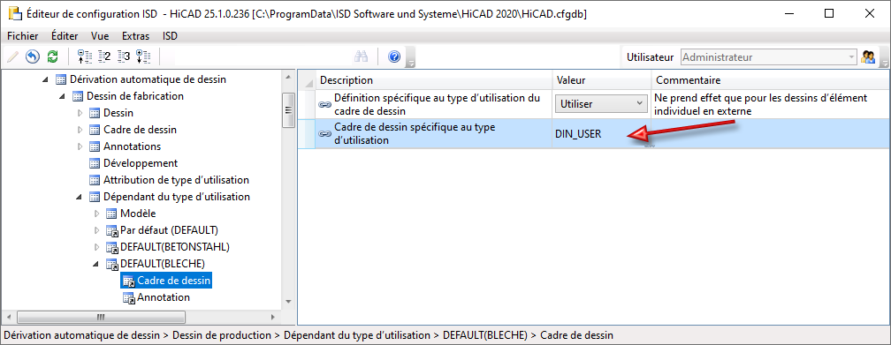891x345 pixels.
Task: Click tree scrollbar up arrow
Action: tap(288, 77)
